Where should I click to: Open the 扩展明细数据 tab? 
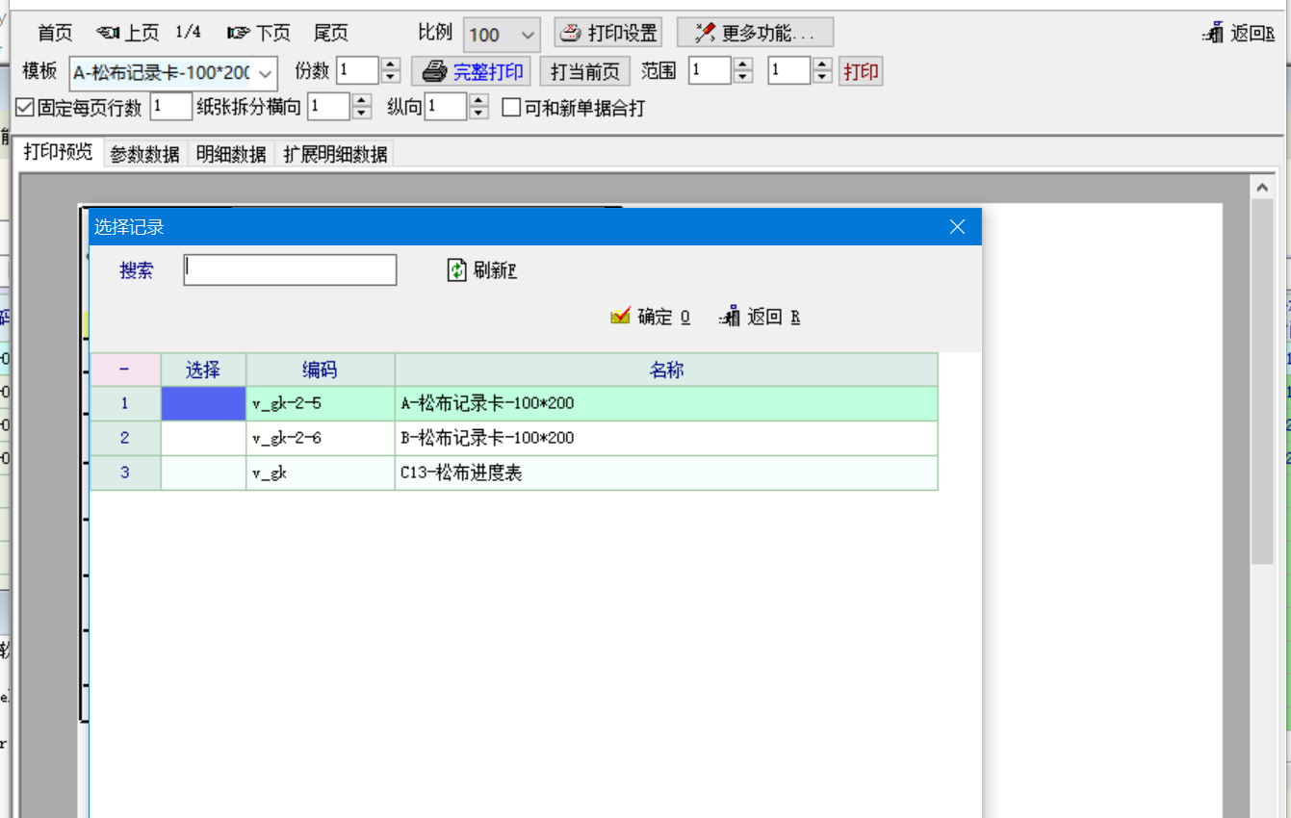coord(335,154)
